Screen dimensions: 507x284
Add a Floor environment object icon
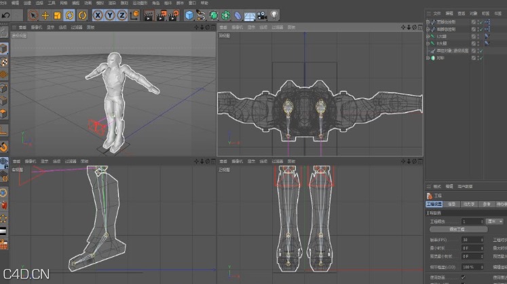pos(250,16)
